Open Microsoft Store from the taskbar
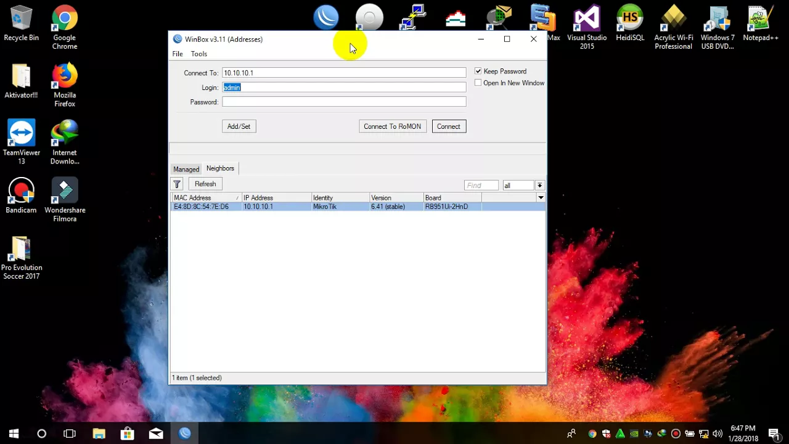The image size is (789, 444). tap(127, 434)
